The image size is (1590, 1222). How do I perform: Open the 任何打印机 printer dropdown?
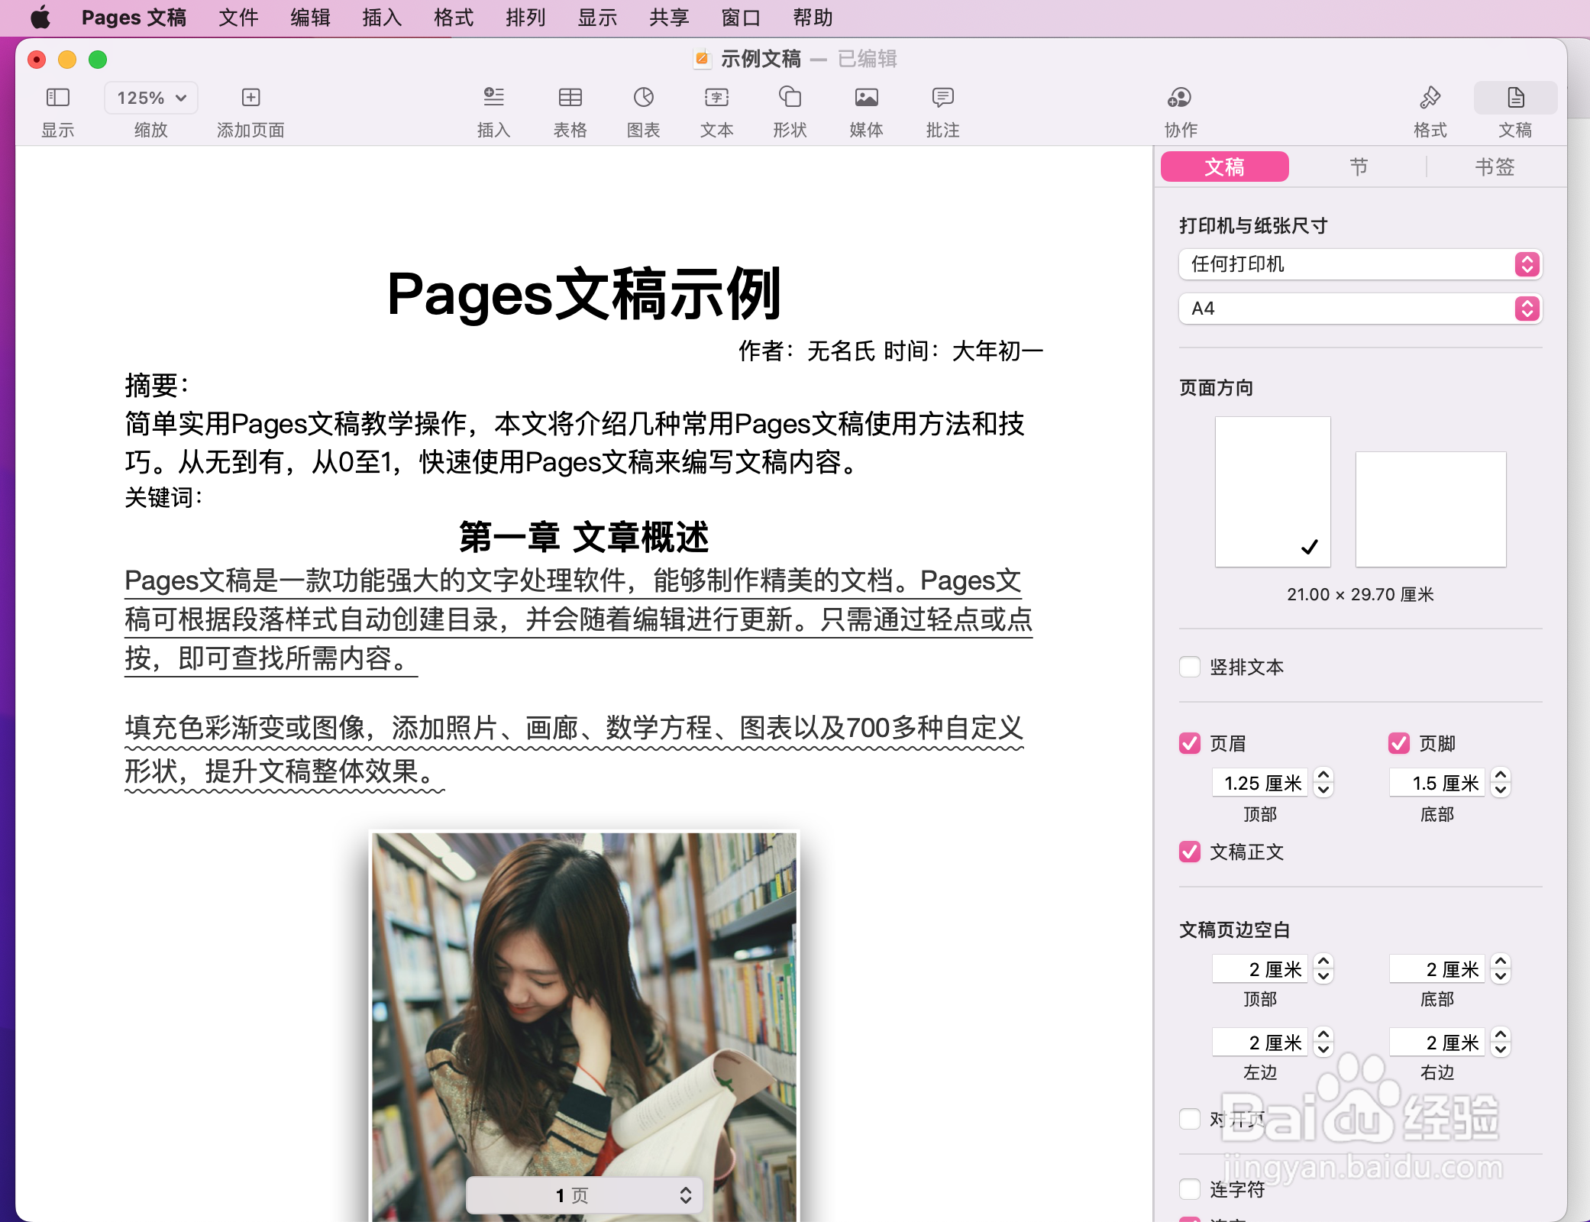[x=1360, y=264]
